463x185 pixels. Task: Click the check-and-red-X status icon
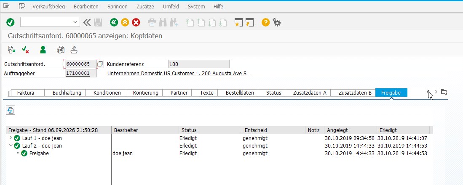(25, 50)
